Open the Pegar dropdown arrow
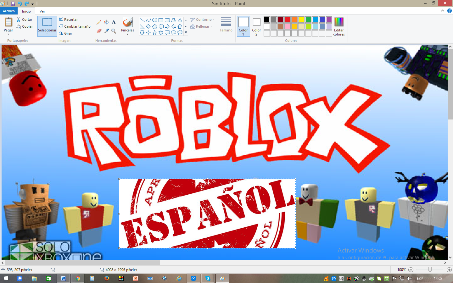This screenshot has height=283, width=453. click(8, 34)
